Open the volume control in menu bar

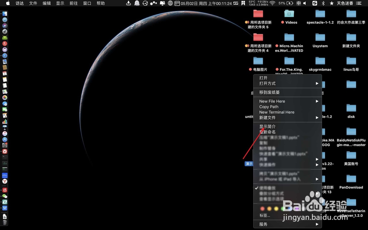point(305,3)
